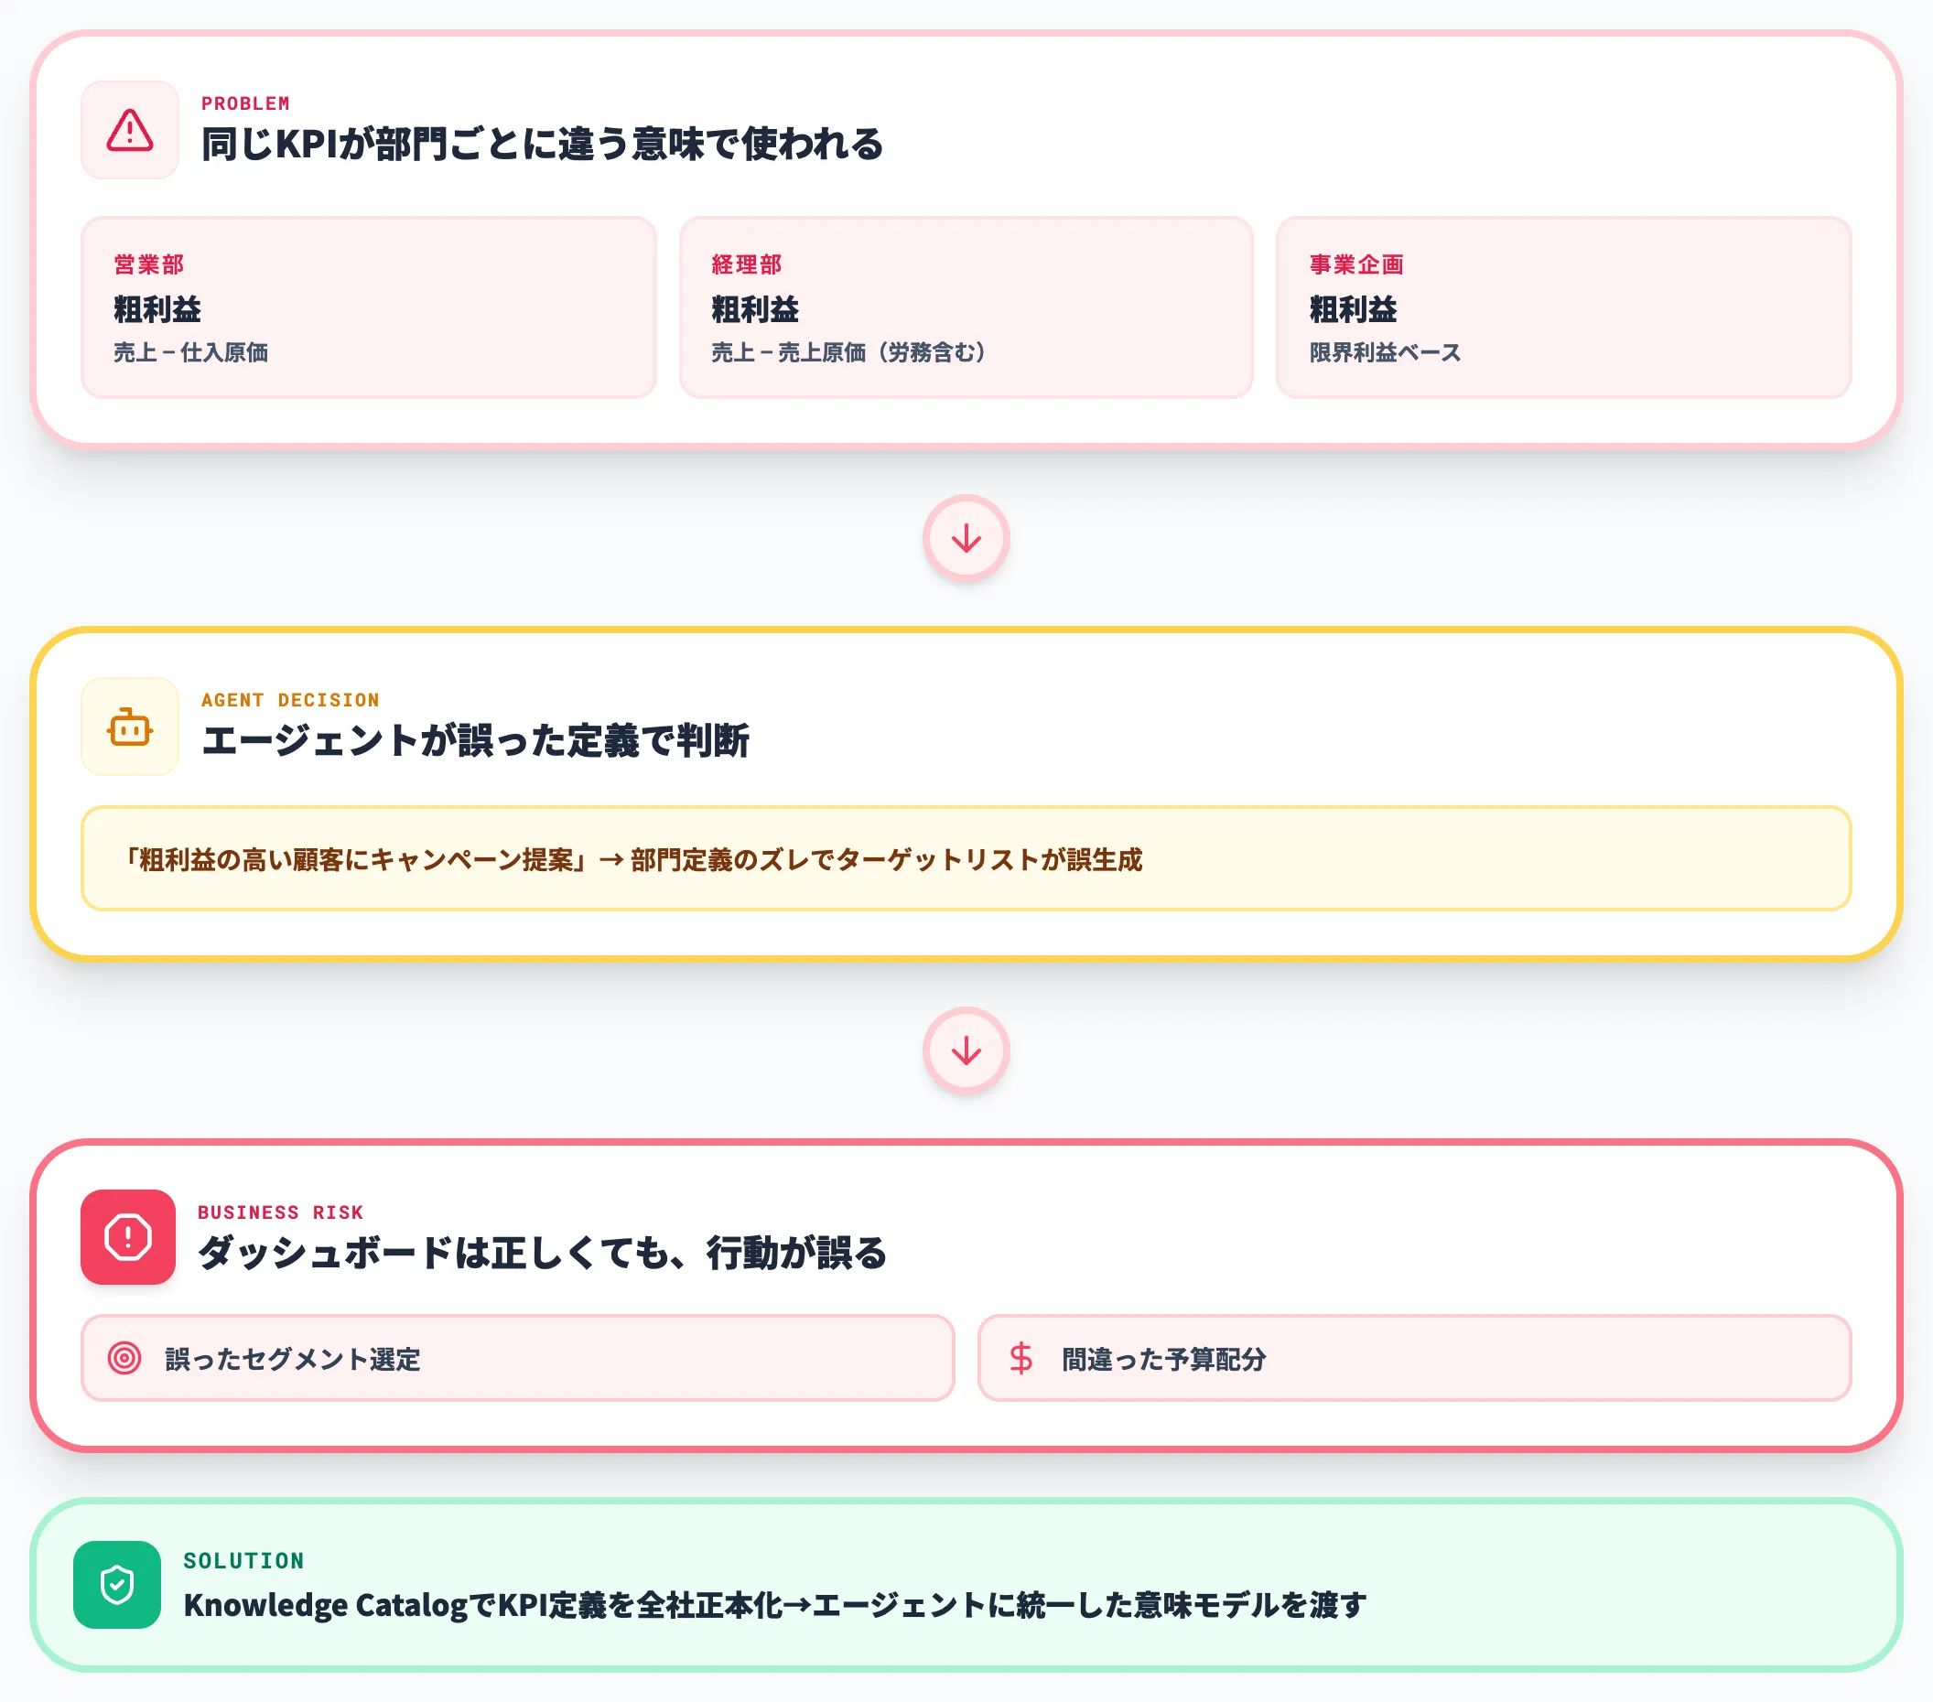Toggle the 経理部 粗利益 definition card
The width and height of the screenshot is (1933, 1702).
click(966, 305)
